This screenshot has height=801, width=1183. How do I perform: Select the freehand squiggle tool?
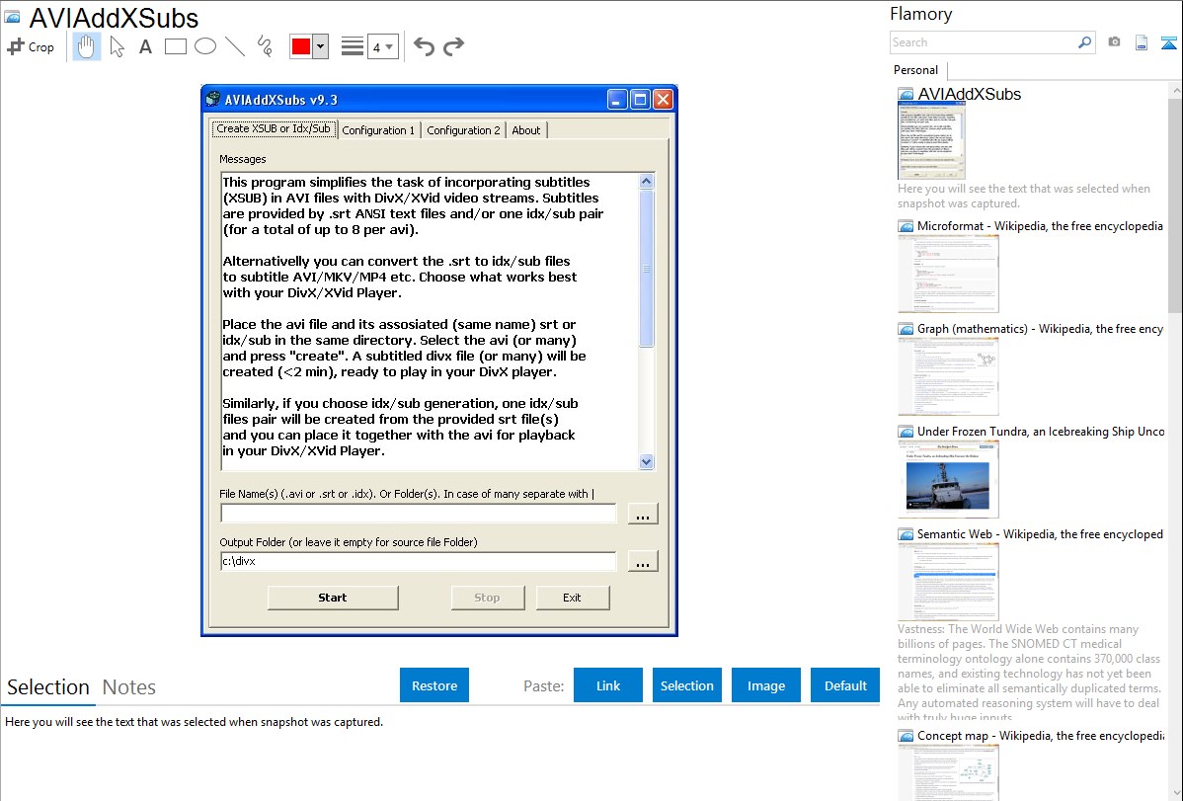pyautogui.click(x=265, y=46)
